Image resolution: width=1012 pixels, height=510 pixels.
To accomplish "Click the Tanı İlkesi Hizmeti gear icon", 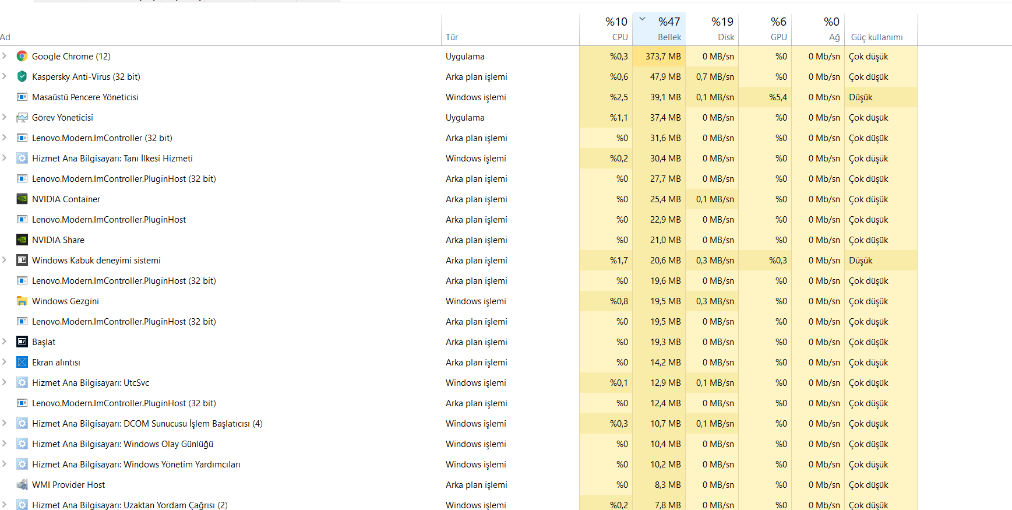I will (x=22, y=159).
